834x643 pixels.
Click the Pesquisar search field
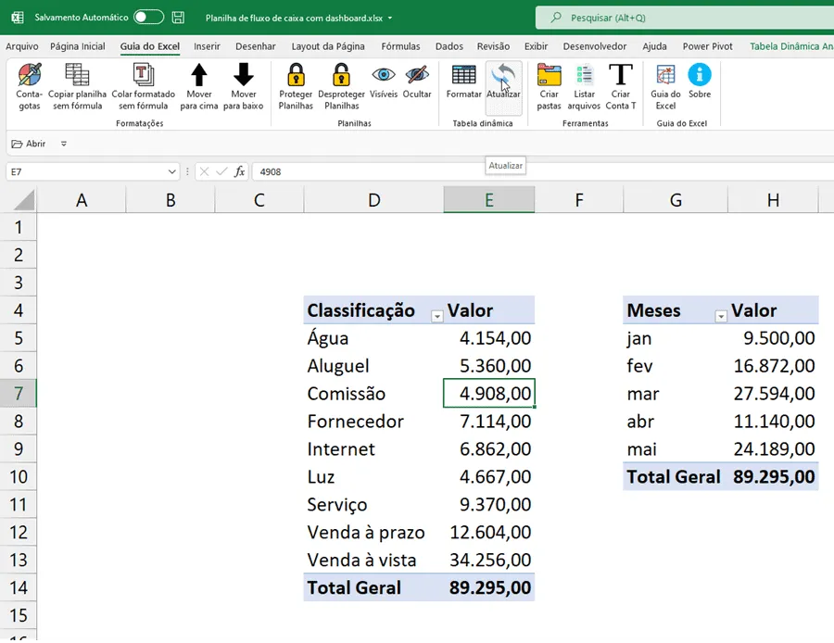pyautogui.click(x=686, y=18)
